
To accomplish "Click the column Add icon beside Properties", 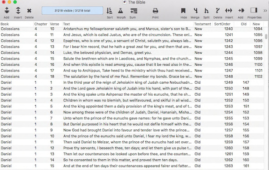I will point(241,11).
